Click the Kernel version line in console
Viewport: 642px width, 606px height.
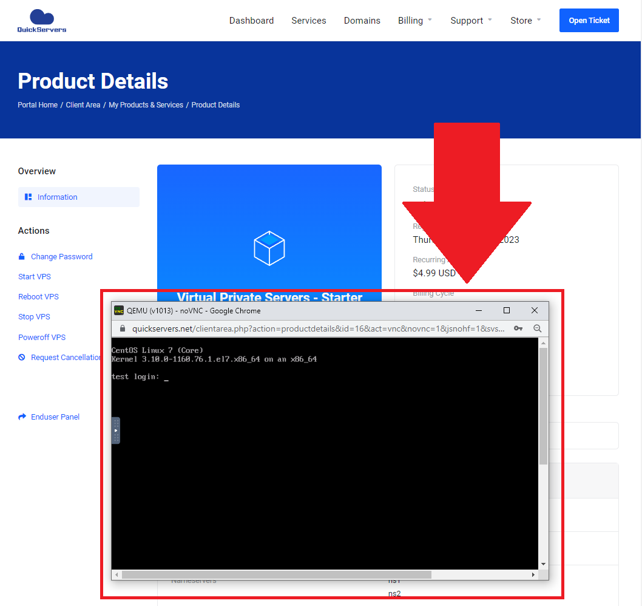pyautogui.click(x=214, y=359)
